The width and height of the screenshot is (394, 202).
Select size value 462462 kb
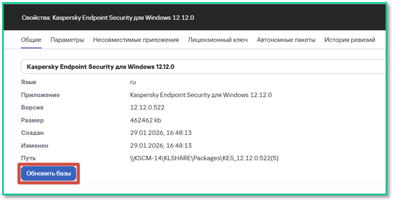click(146, 120)
